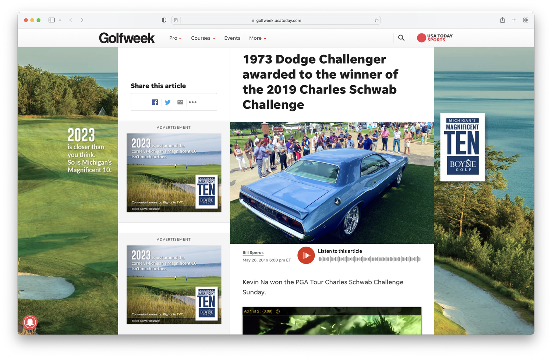This screenshot has height=358, width=552.
Task: Show the tab overview grid icon
Action: (526, 20)
